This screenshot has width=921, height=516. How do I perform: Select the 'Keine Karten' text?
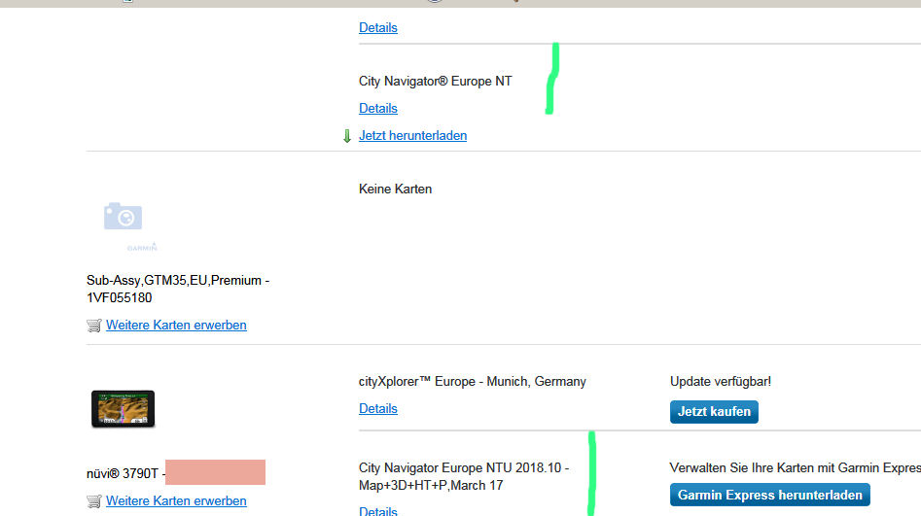(395, 189)
